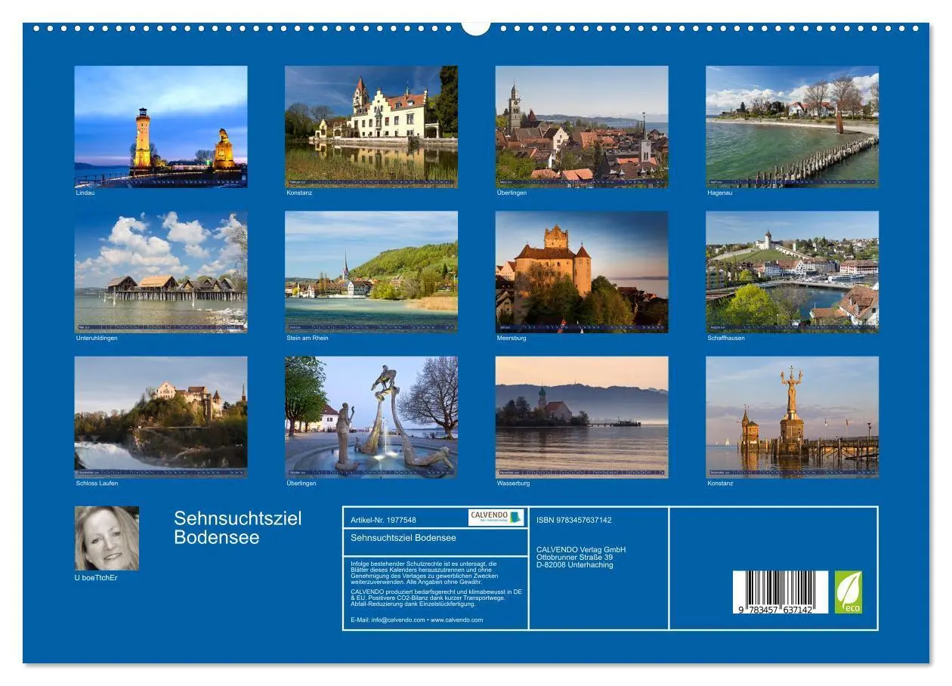952x686 pixels.
Task: Open the Unteruhldingen stilt houses photo
Action: click(x=161, y=272)
